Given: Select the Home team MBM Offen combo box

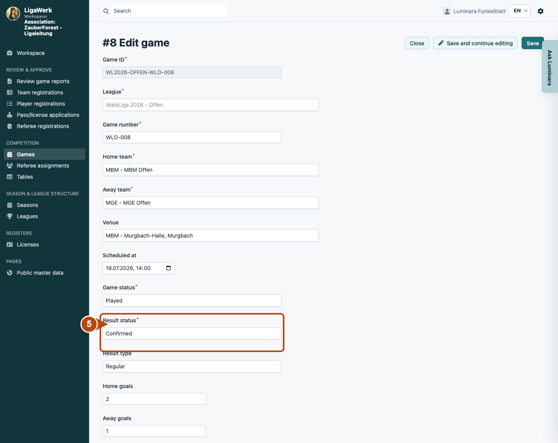Looking at the screenshot, I should click(211, 170).
